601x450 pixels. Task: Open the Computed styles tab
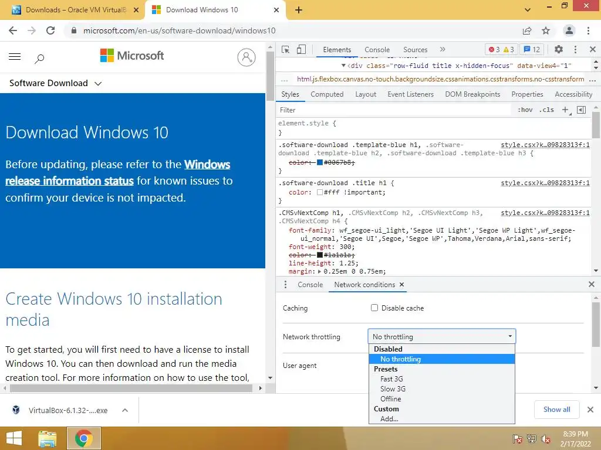pyautogui.click(x=327, y=94)
